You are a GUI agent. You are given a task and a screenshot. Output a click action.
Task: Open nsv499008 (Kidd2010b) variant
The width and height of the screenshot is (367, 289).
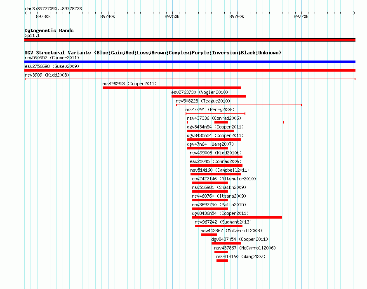216,153
